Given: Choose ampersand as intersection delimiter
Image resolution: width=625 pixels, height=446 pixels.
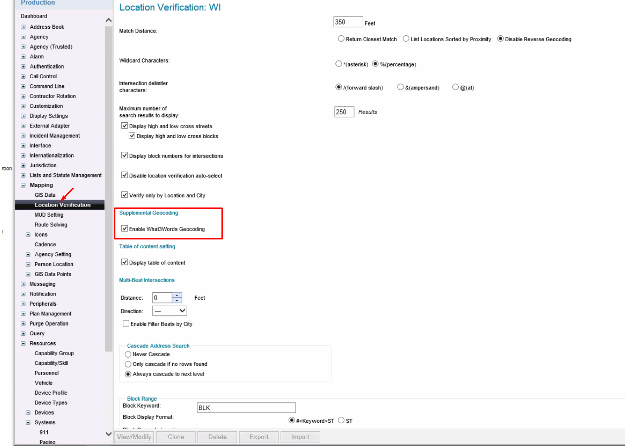Looking at the screenshot, I should pyautogui.click(x=400, y=87).
